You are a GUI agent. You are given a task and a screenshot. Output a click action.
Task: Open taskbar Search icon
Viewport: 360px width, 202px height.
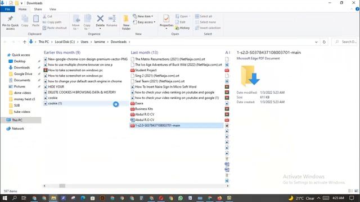coord(14,198)
